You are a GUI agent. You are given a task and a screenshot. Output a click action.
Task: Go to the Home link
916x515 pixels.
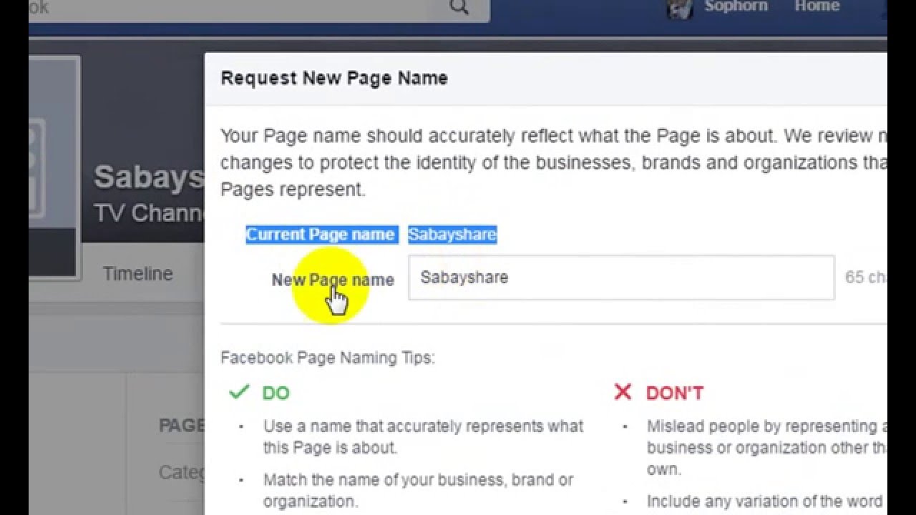click(x=817, y=6)
